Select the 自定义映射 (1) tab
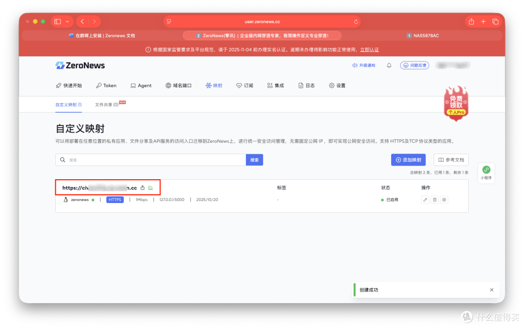 click(68, 105)
